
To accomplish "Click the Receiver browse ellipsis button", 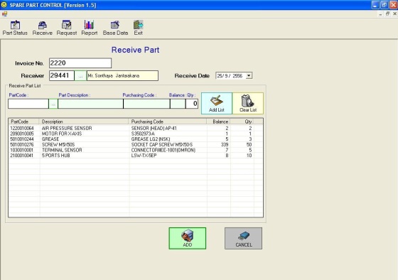I will (x=80, y=76).
